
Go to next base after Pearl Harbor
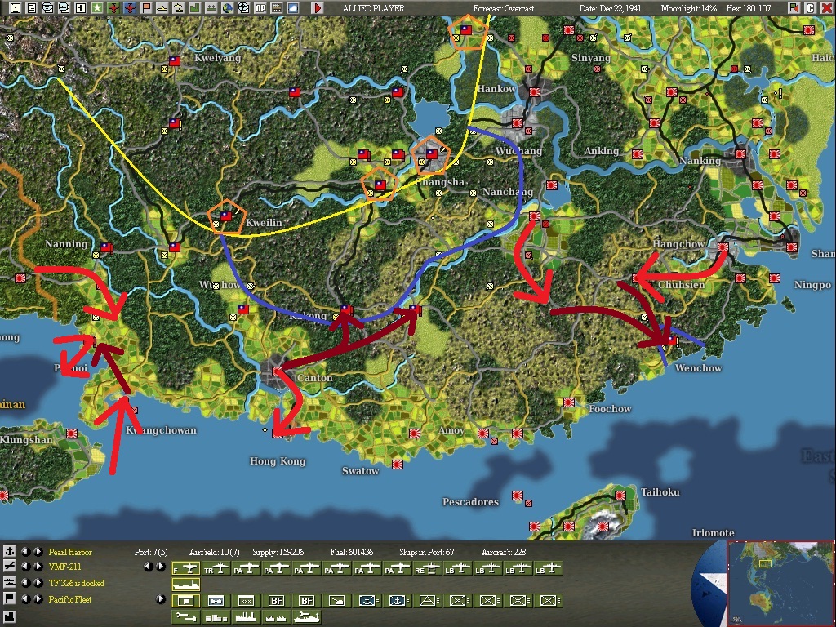point(38,552)
